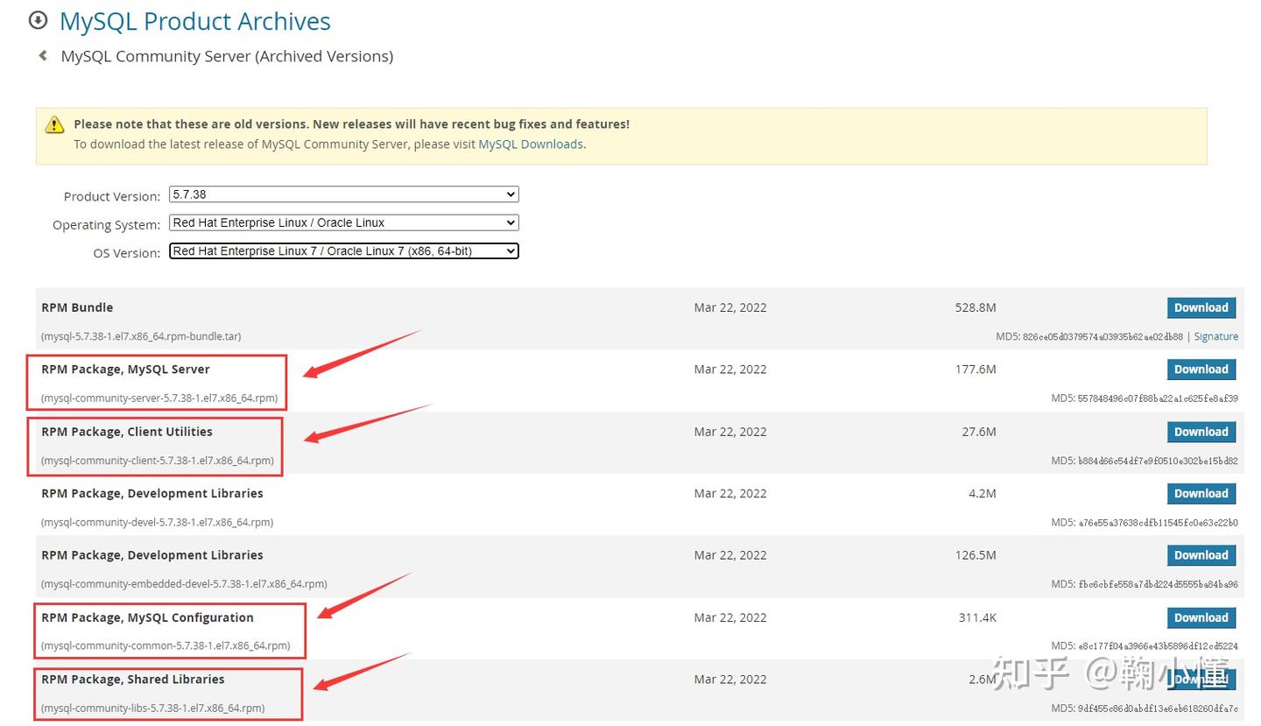The width and height of the screenshot is (1261, 726).
Task: Click the release date in the Shared Libraries row
Action: click(730, 680)
